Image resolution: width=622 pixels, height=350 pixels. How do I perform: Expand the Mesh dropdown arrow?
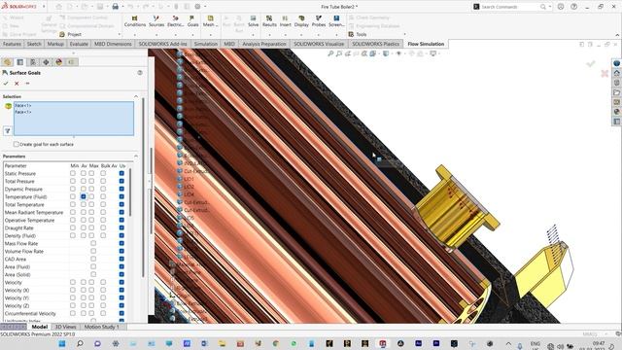[x=210, y=35]
